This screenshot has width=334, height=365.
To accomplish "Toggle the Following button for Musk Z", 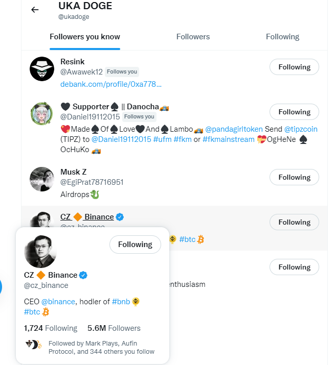I will coord(294,177).
